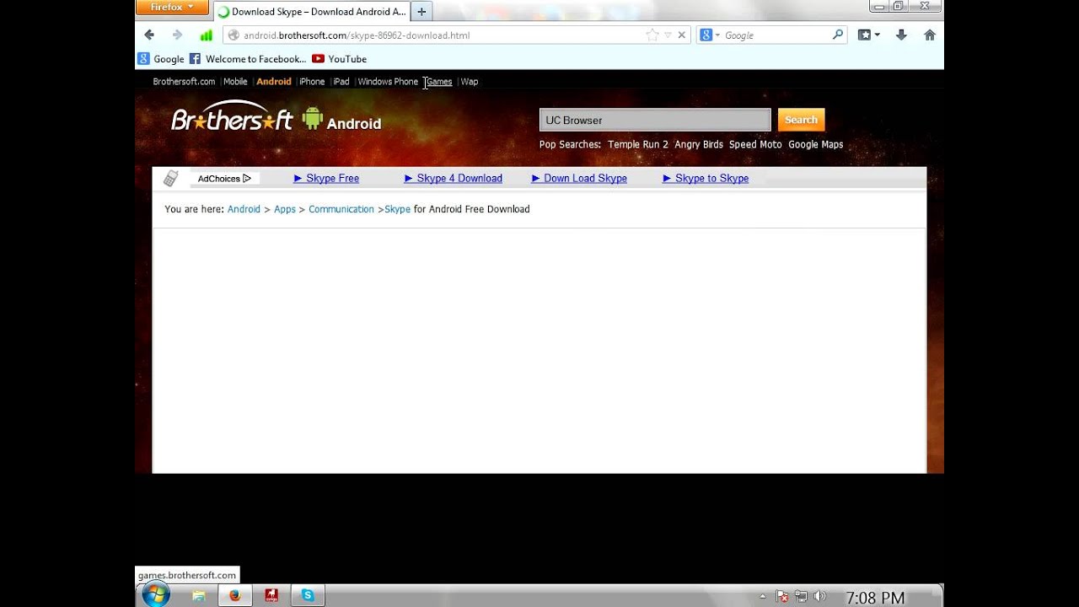Click iPad in site navigation

341,82
